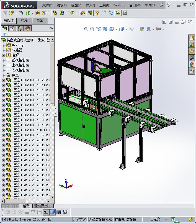This screenshot has height=223, width=196.
Task: Open SolidWorks Resources home icon in task pane
Action: pyautogui.click(x=192, y=38)
